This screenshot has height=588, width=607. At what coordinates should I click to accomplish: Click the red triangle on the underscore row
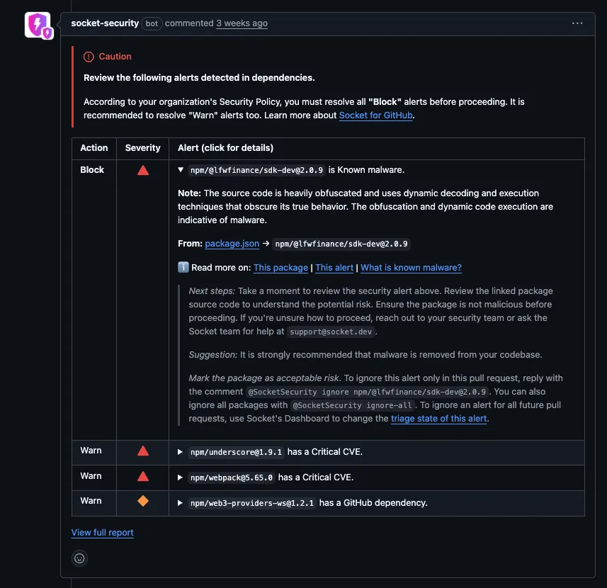pyautogui.click(x=142, y=449)
